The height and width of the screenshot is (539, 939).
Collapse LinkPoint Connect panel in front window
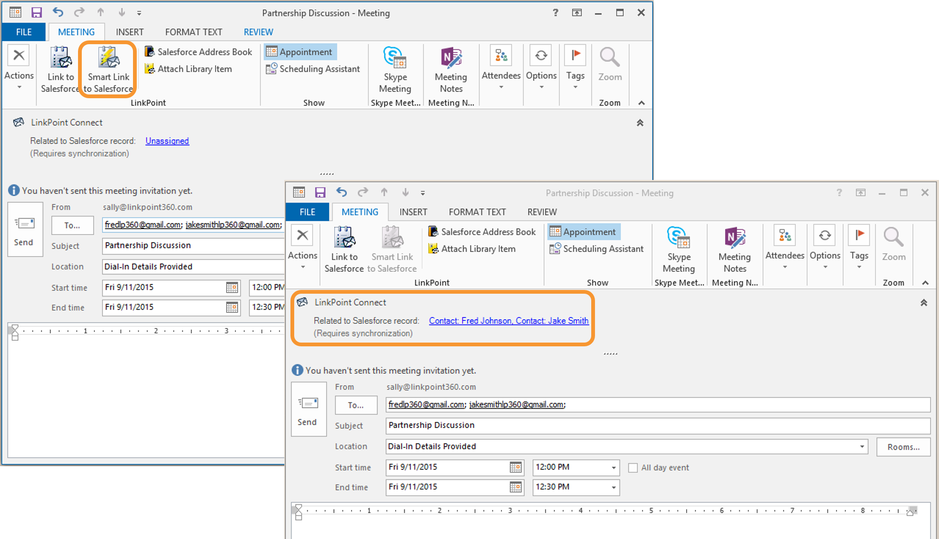[x=923, y=303]
